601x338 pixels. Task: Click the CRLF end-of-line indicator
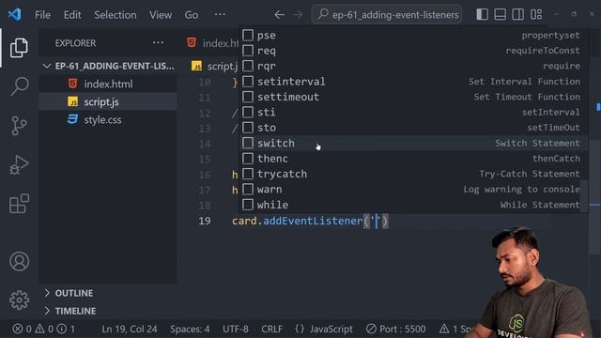pyautogui.click(x=271, y=329)
